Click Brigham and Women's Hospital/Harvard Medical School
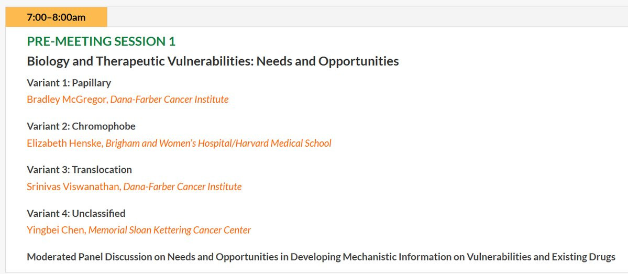Screen dimensions: 628x274 pos(219,143)
